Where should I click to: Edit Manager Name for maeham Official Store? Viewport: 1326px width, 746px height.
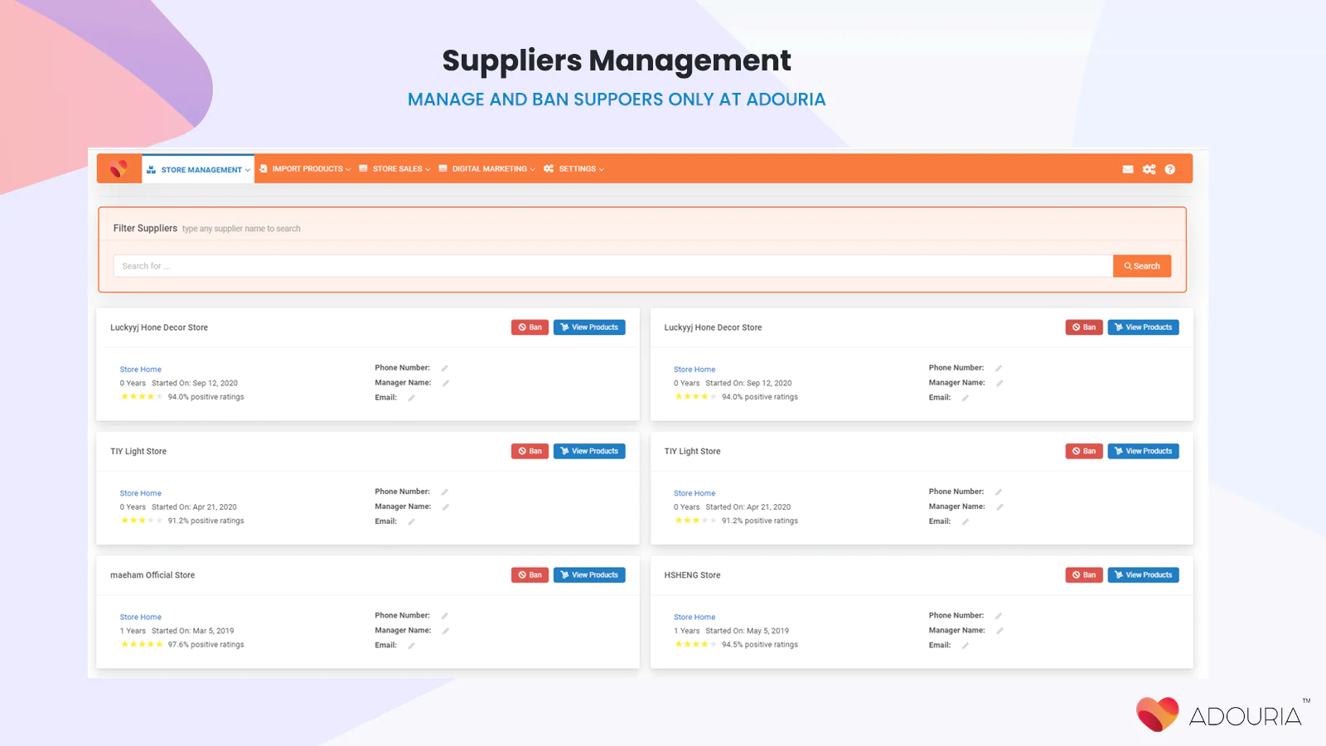tap(446, 631)
